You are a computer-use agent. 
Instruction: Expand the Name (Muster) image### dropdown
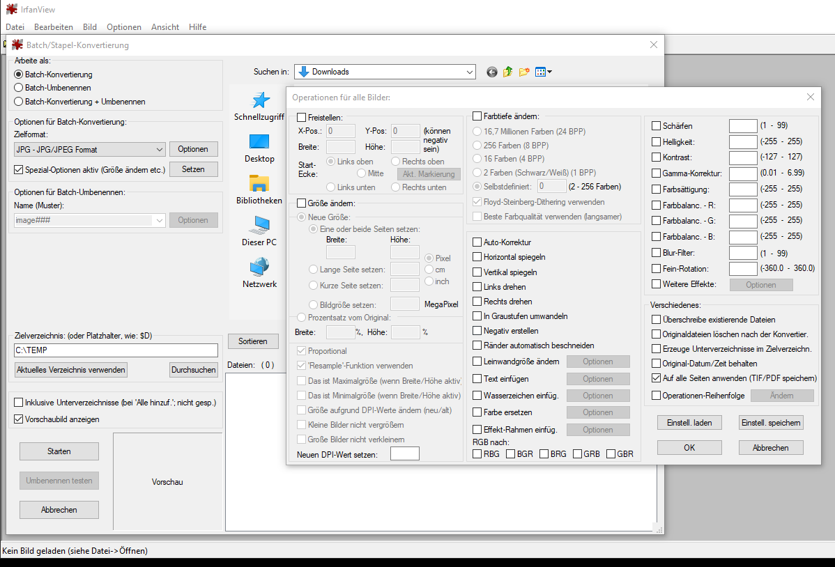pos(90,220)
